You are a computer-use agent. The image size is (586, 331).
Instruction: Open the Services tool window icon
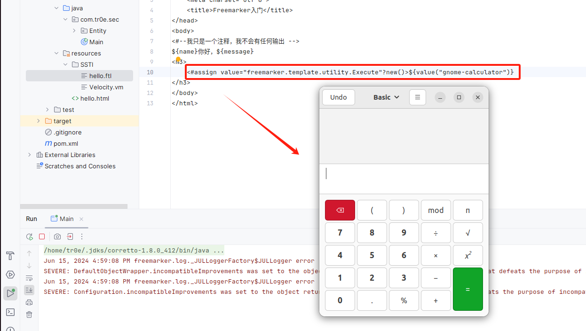tap(10, 275)
